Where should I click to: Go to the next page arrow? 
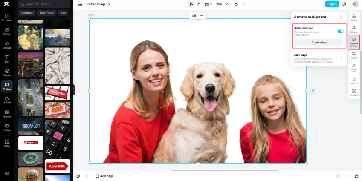pos(346,176)
